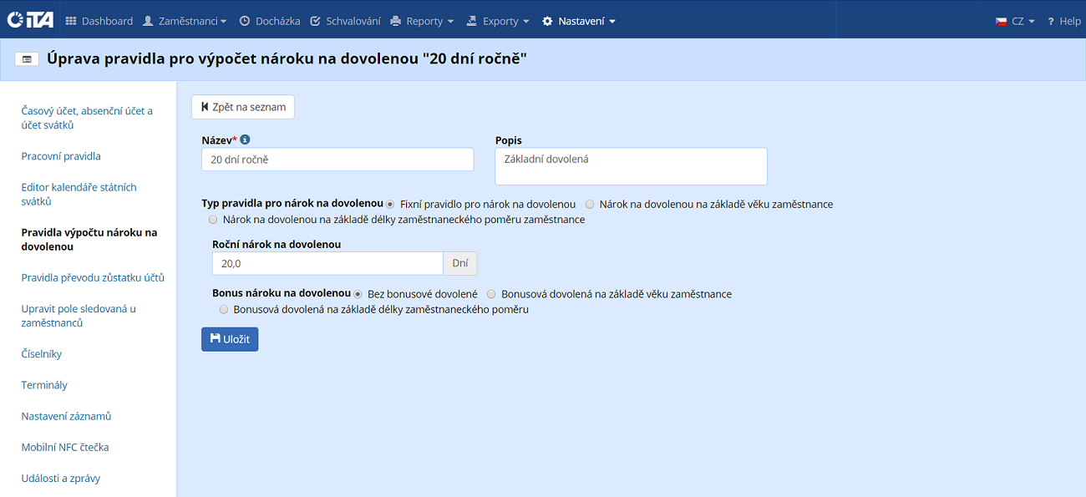
Task: Open the CZ language selector
Action: (1015, 21)
